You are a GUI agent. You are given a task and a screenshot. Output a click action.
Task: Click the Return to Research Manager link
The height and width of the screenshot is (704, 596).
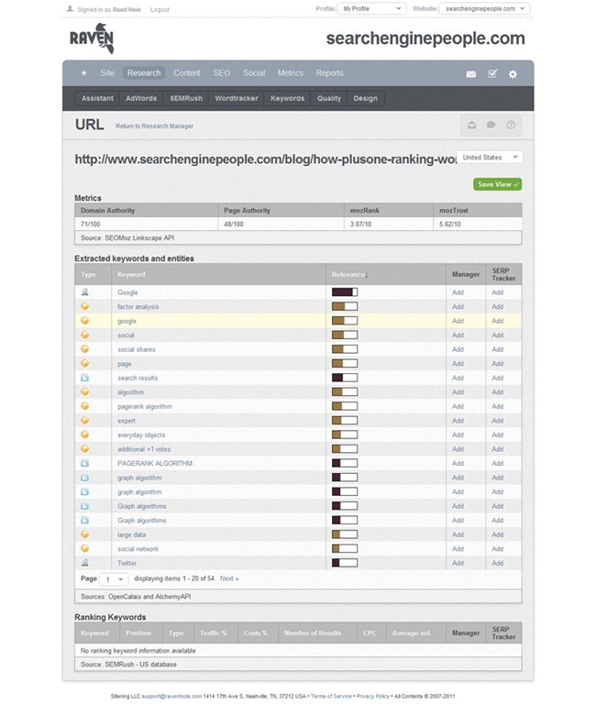154,126
